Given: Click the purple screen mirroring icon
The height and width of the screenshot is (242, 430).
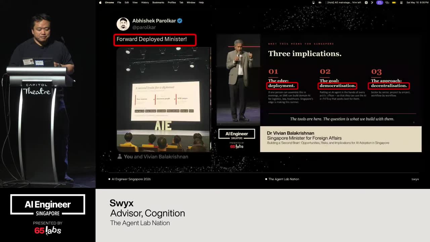Looking at the screenshot, I should (x=380, y=2).
